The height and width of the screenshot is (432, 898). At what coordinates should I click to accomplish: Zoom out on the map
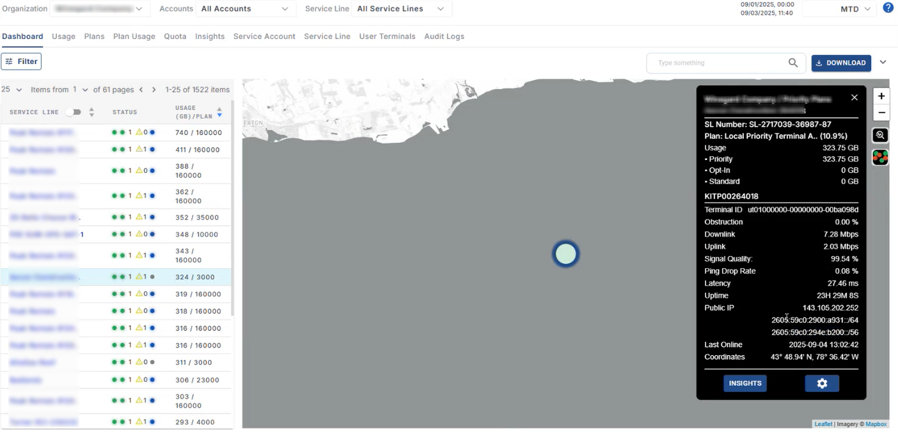(x=881, y=113)
